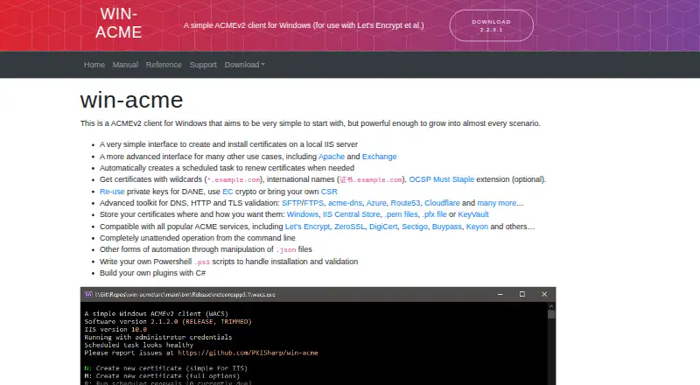The image size is (700, 385).
Task: Click the WIN-ACME site logo title
Action: (119, 24)
